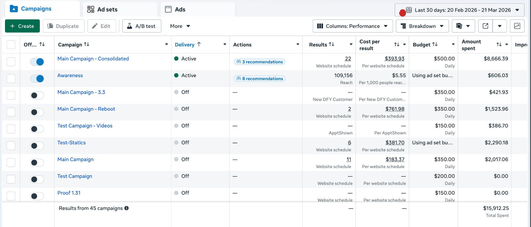Turn on Test Campaign - Videos toggle
This screenshot has width=531, height=227.
click(37, 129)
